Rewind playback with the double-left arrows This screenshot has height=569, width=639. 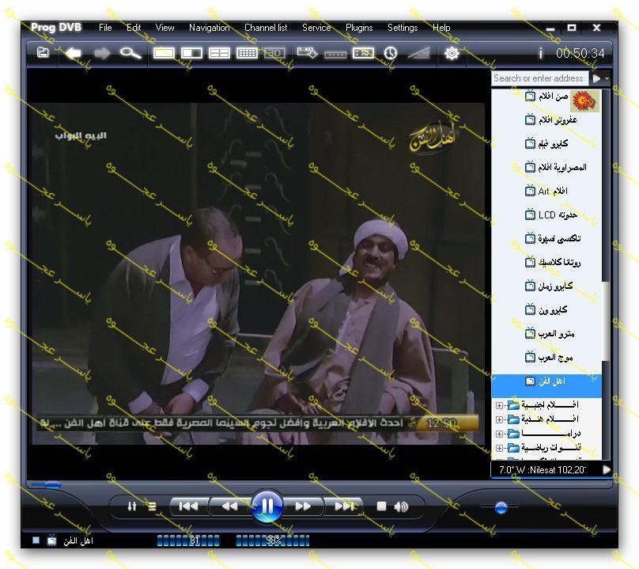click(229, 506)
